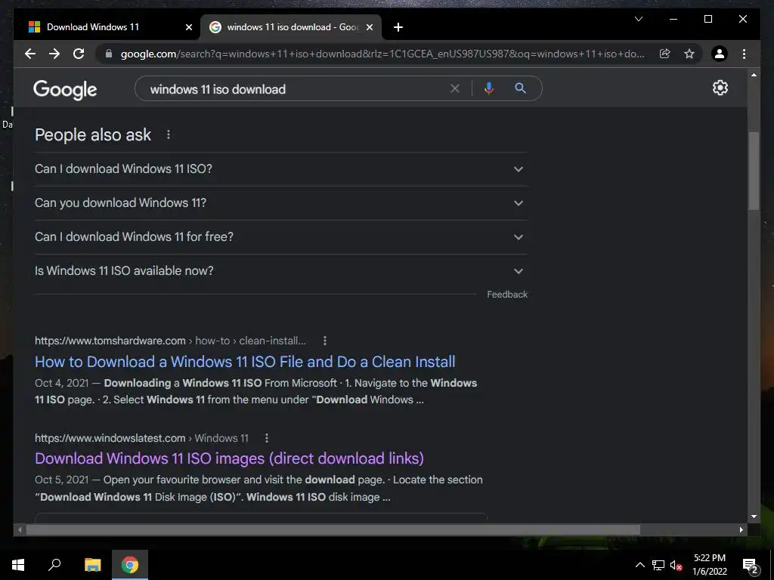
Task: View site info via address bar padlock
Action: coord(109,54)
